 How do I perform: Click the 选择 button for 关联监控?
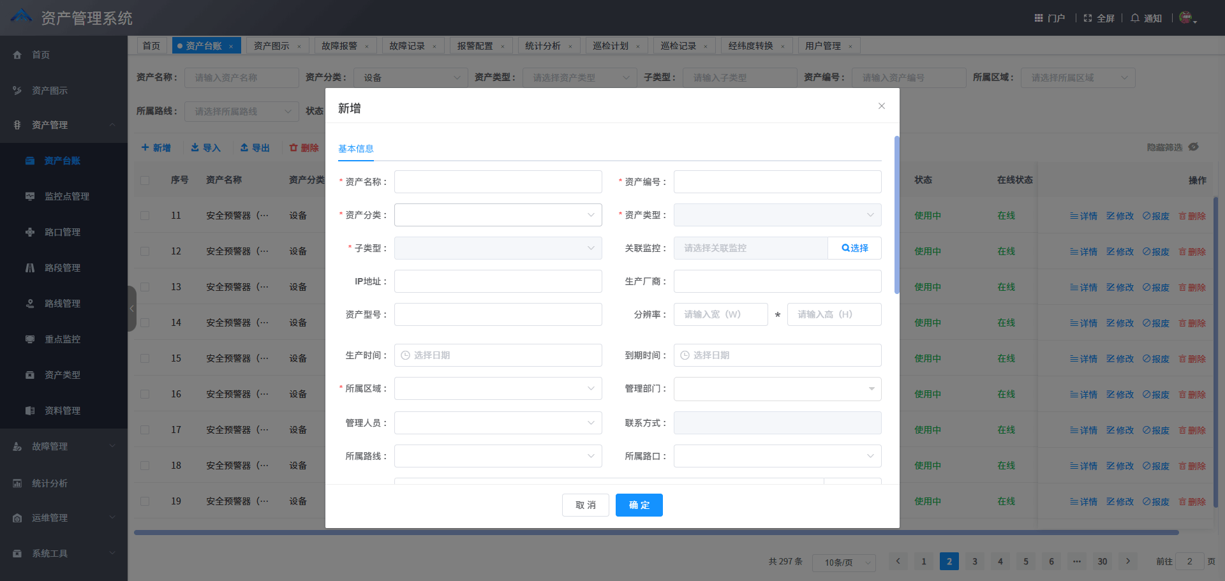pyautogui.click(x=855, y=248)
